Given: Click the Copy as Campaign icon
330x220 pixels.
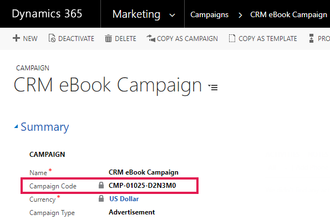Looking at the screenshot, I should pos(151,38).
